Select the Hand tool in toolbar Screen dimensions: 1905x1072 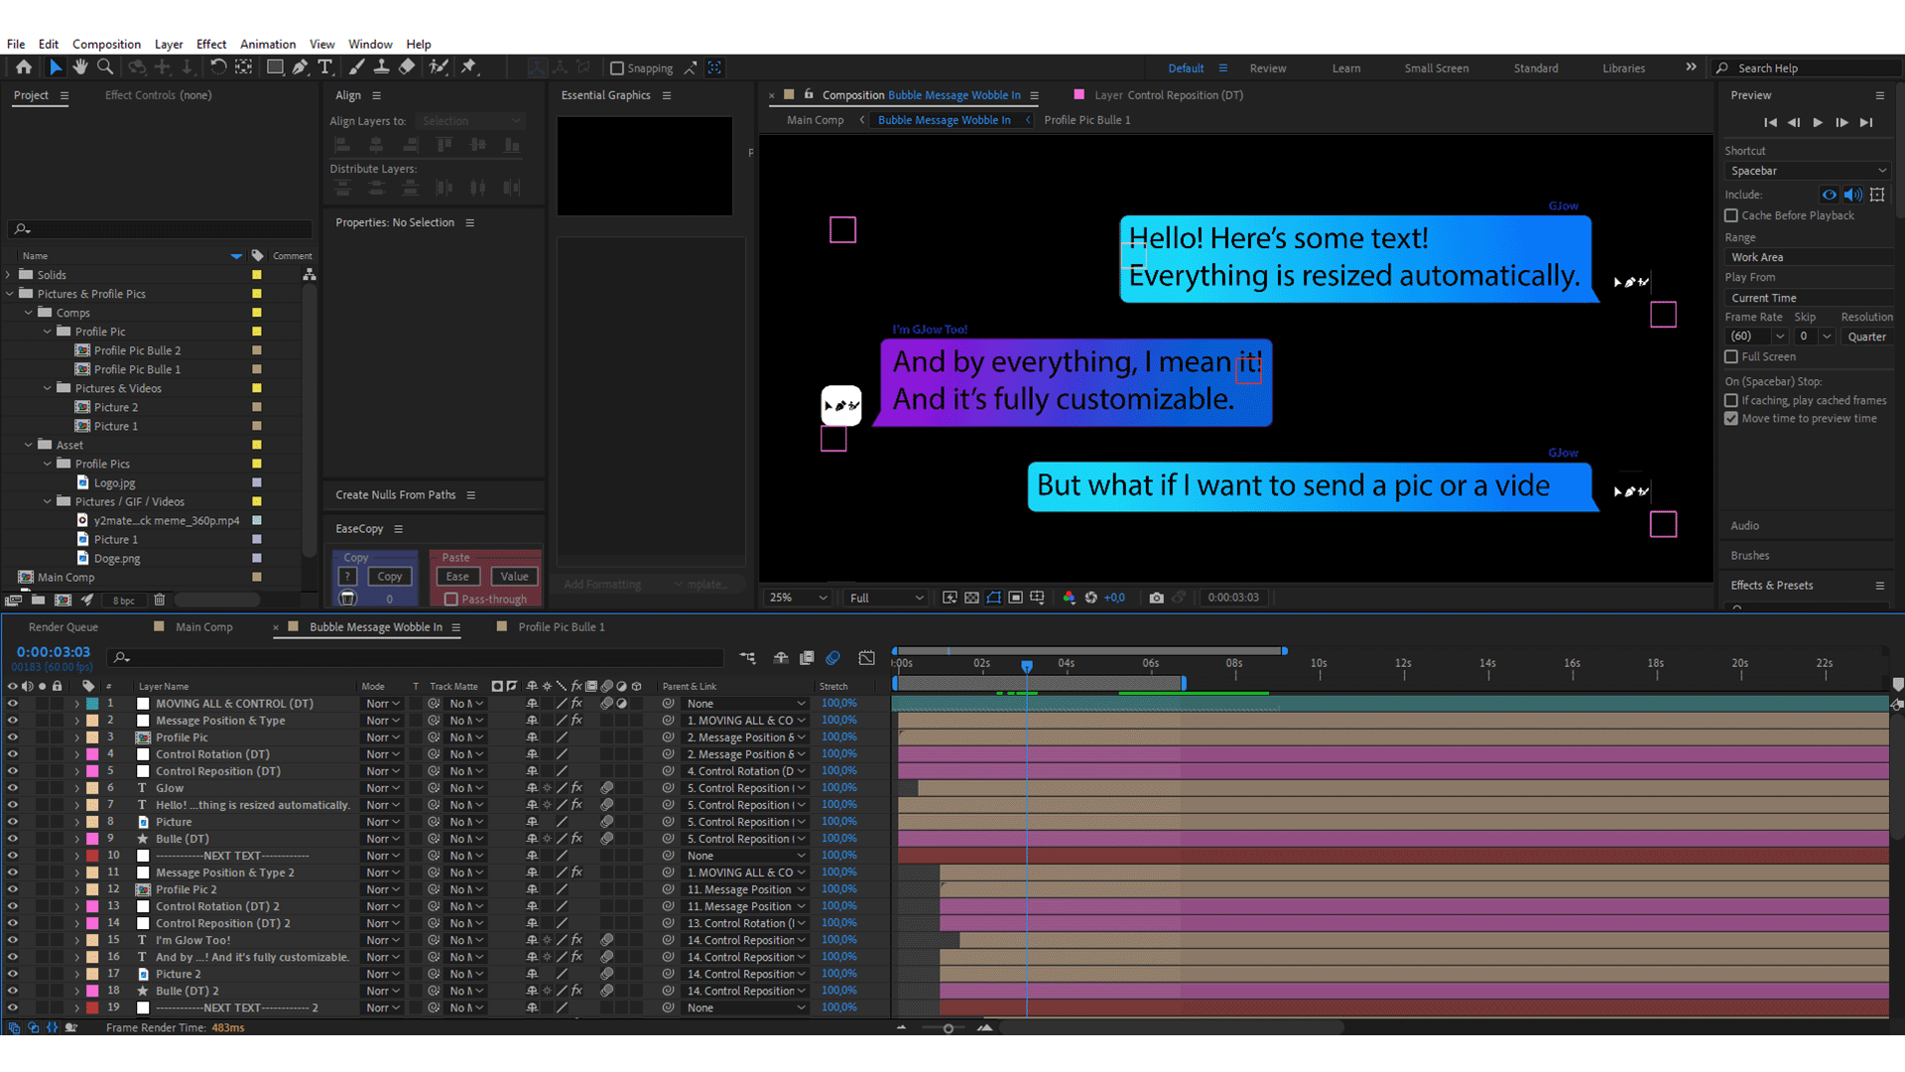79,67
